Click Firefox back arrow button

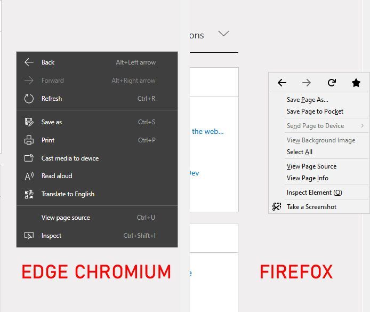tap(281, 83)
